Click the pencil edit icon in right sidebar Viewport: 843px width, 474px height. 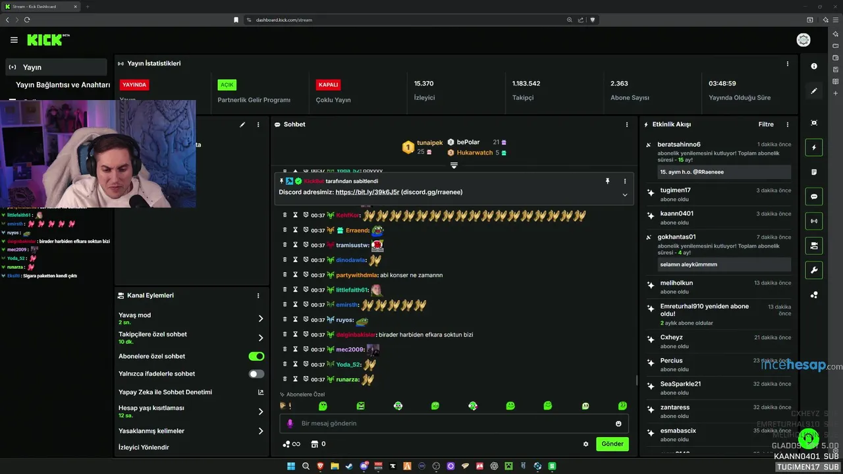[x=814, y=91]
